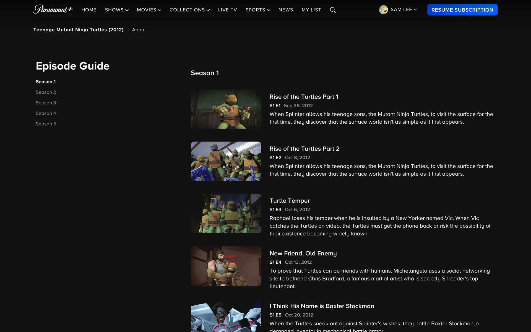Click the 'S1 E1' episode label
The image size is (531, 332).
(x=275, y=105)
